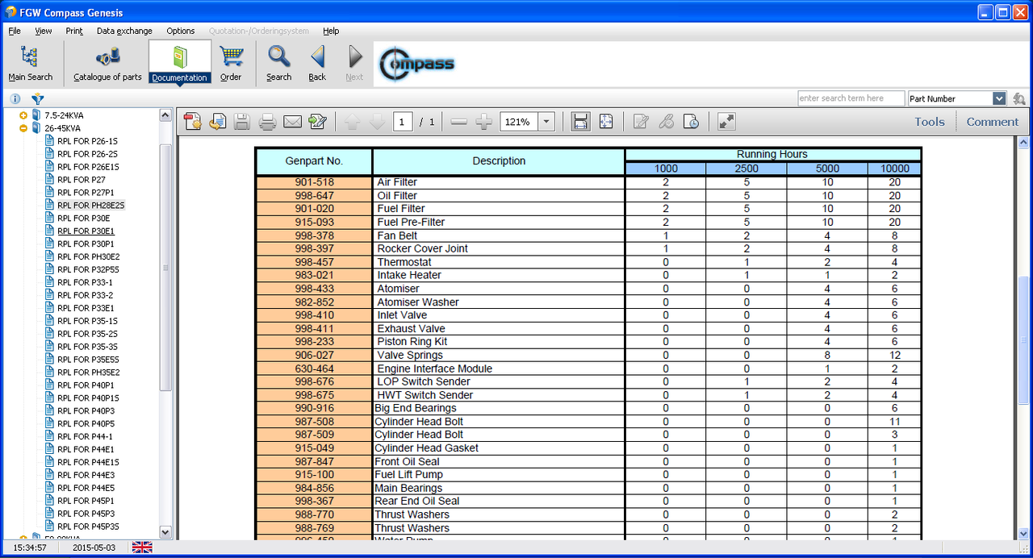
Task: Open the Comment pane
Action: click(x=993, y=122)
